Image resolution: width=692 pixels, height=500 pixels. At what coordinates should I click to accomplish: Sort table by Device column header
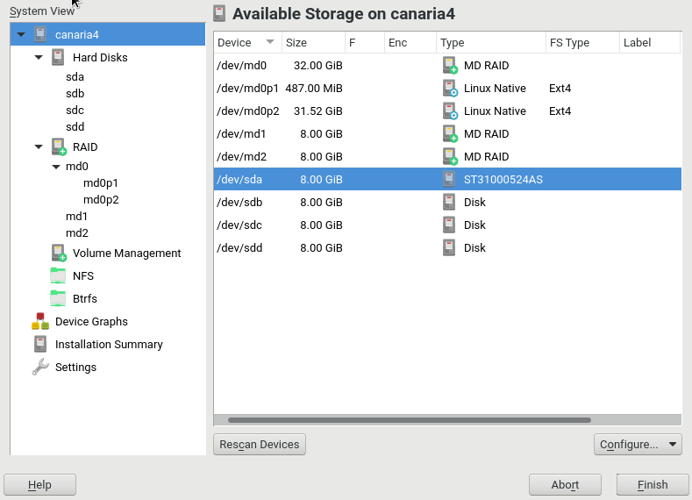pyautogui.click(x=247, y=42)
